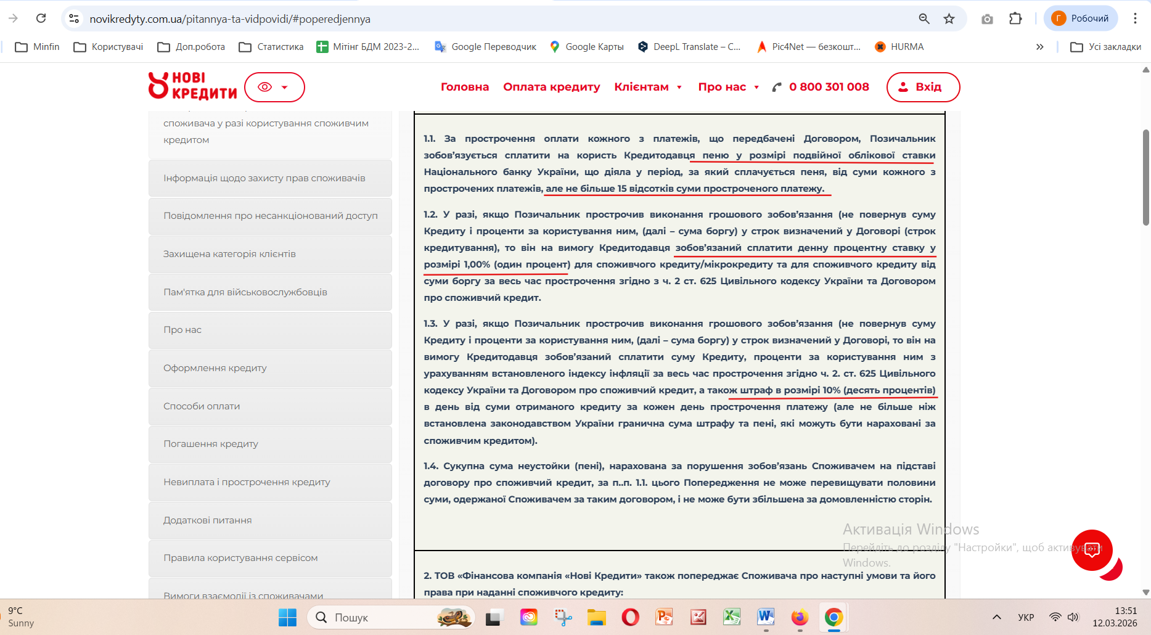Click the phone number 0 800 301 008
The image size is (1151, 635).
[x=829, y=87]
